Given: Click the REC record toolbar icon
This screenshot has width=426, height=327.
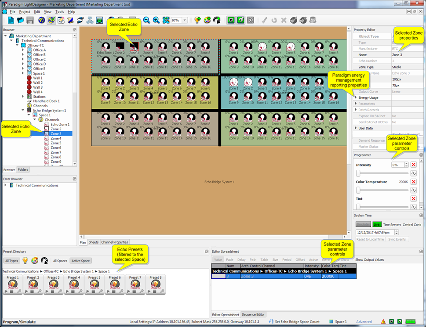Looking at the screenshot, I should point(313,20).
